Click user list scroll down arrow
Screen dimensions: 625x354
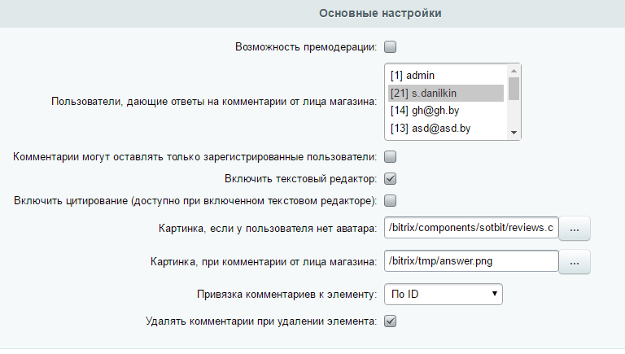point(514,133)
